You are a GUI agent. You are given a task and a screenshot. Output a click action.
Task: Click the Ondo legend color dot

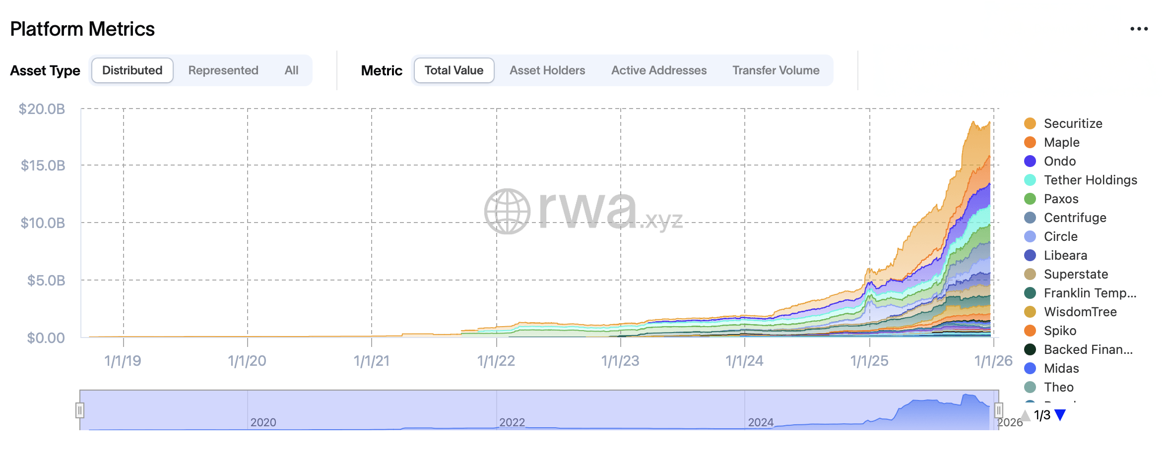coord(1030,161)
